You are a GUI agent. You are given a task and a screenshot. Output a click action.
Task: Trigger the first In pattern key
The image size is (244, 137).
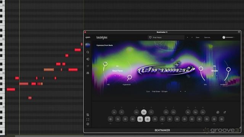click(114, 112)
